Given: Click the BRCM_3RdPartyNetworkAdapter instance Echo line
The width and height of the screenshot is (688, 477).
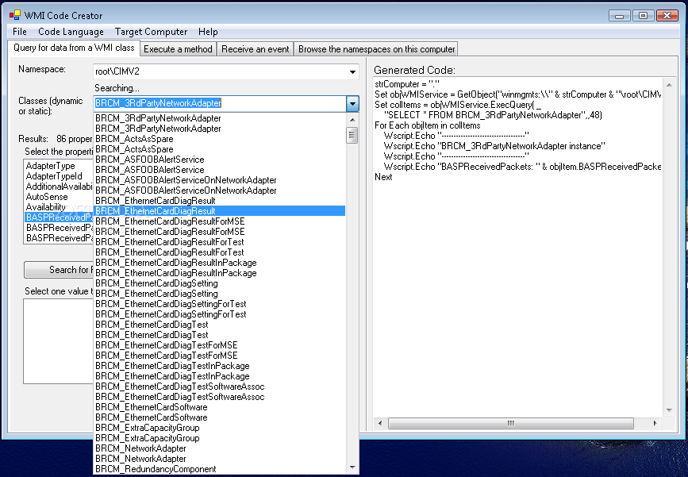Looking at the screenshot, I should [x=494, y=146].
